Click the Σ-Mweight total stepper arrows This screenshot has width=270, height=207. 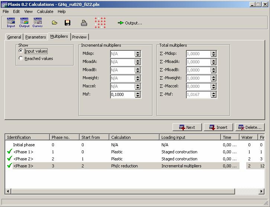(213, 78)
